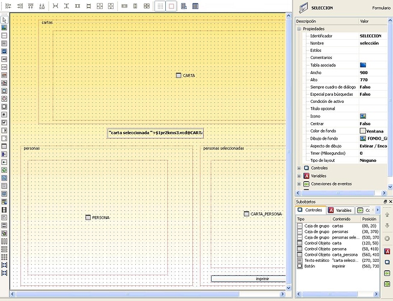Click the Tipo de layout value Ninguno

[x=368, y=160]
